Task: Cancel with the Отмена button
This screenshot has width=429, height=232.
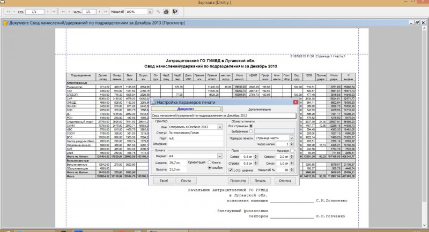Action: click(285, 181)
